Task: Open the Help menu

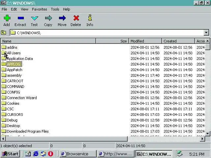Action: (67, 9)
